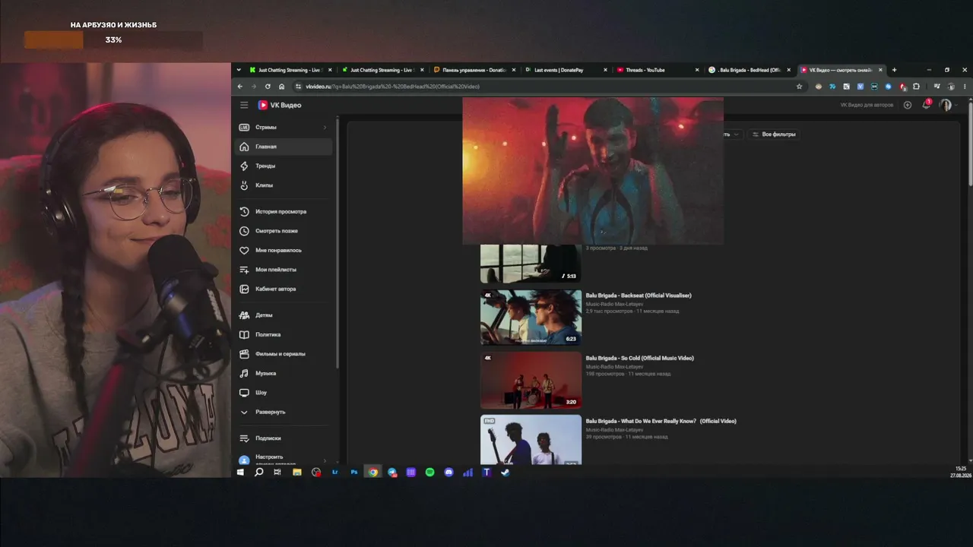Play the Backseat (Official Visualiser) thumbnail
Viewport: 973px width, 547px height.
tap(531, 318)
